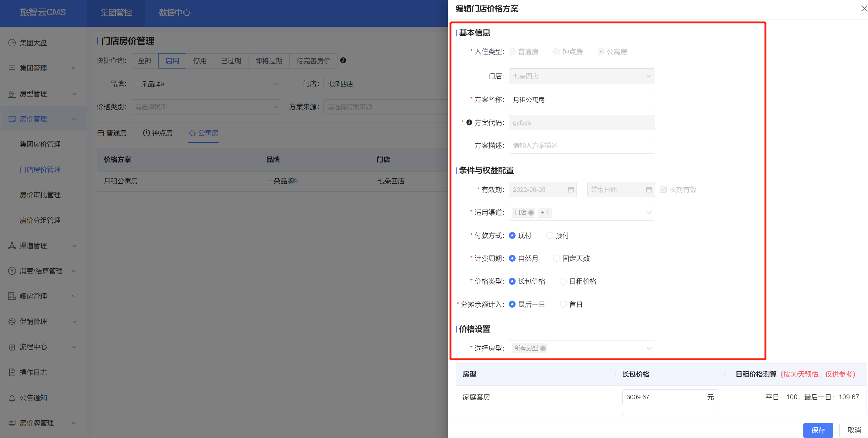Open the 价格类别 dropdown

click(206, 107)
